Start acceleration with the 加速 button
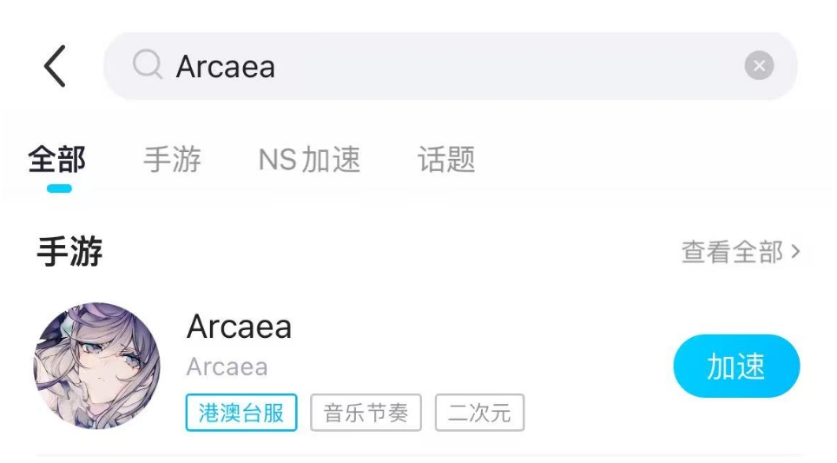This screenshot has width=837, height=463. point(736,367)
